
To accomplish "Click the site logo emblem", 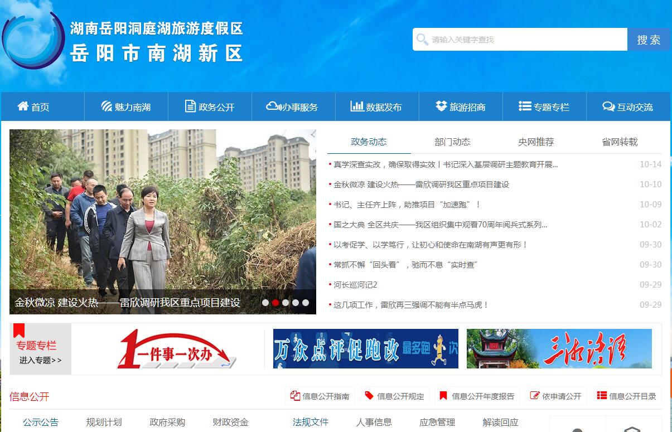I will pos(33,40).
